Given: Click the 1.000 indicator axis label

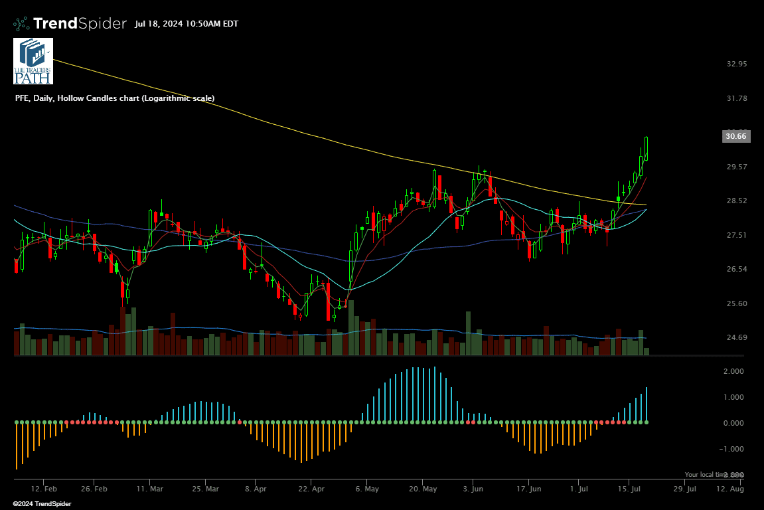Looking at the screenshot, I should 733,397.
